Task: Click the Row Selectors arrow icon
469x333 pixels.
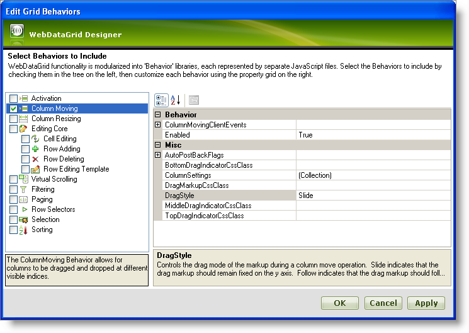Action: 24,209
